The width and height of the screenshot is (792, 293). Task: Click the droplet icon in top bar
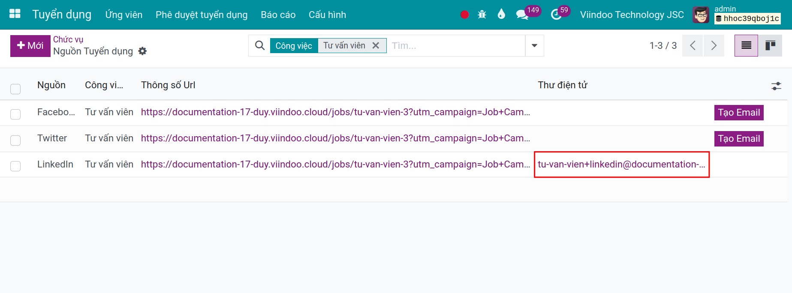[x=501, y=14]
